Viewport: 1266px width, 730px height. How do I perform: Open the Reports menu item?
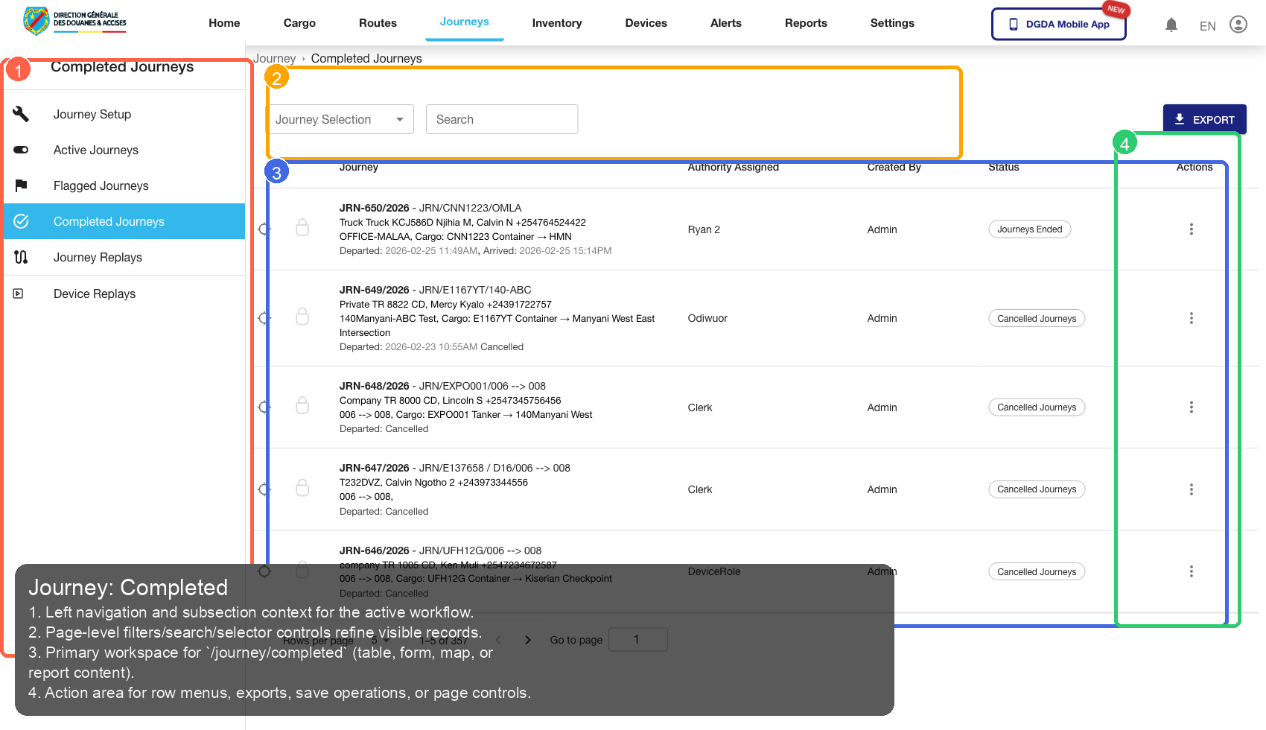805,23
